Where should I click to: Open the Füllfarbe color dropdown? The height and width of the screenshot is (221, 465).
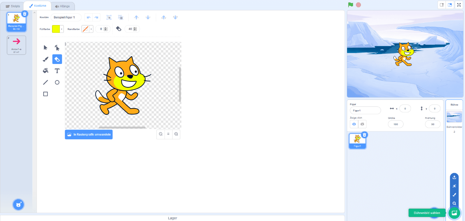pyautogui.click(x=62, y=29)
